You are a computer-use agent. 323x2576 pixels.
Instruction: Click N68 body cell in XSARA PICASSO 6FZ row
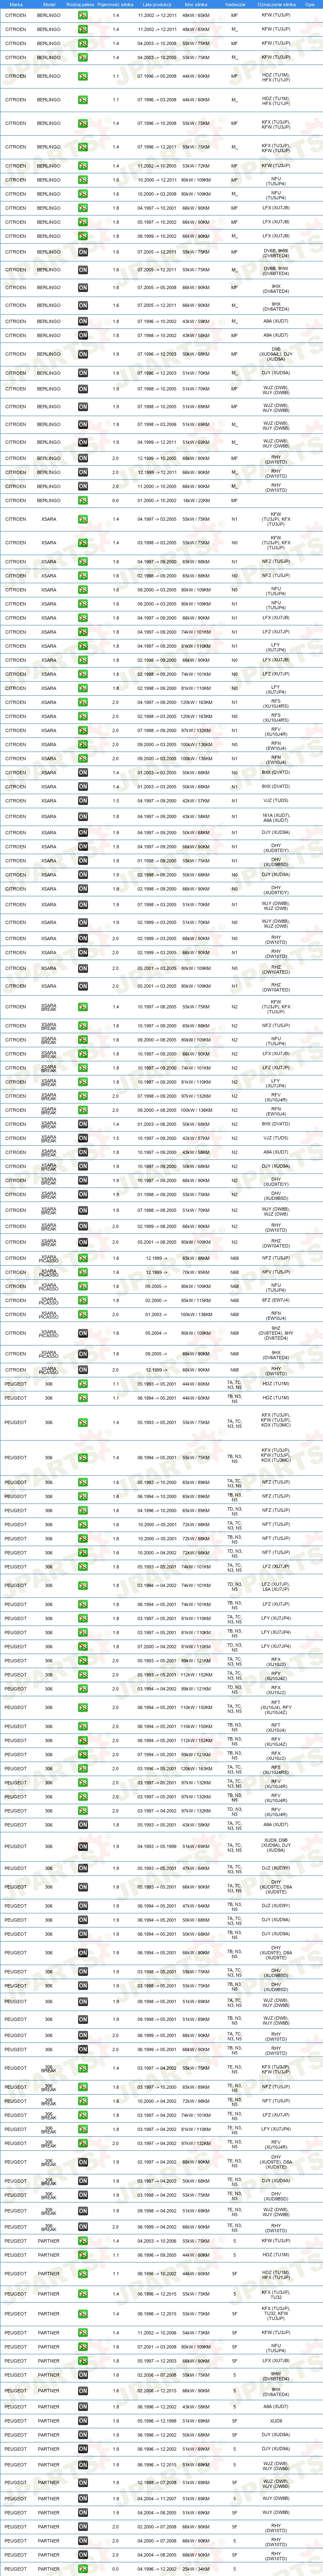(235, 1301)
